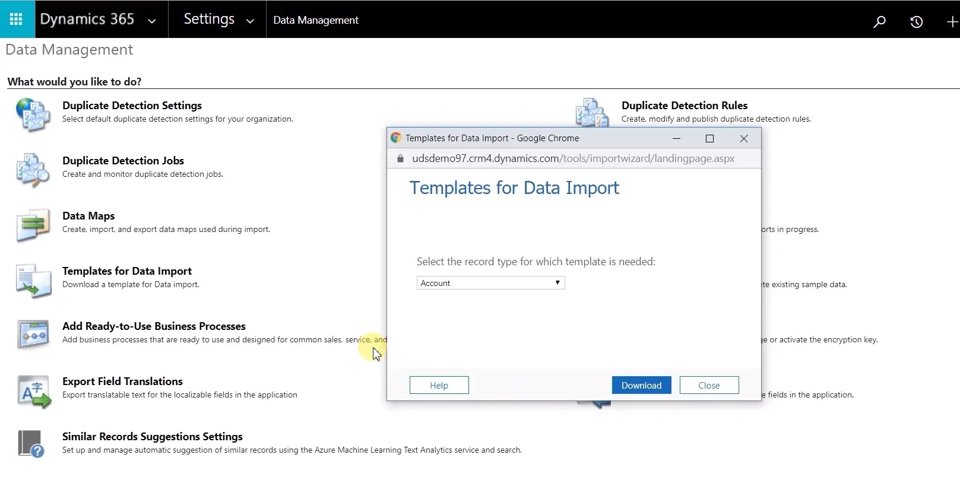The height and width of the screenshot is (496, 960).
Task: Expand the Settings menu chevron
Action: click(250, 21)
